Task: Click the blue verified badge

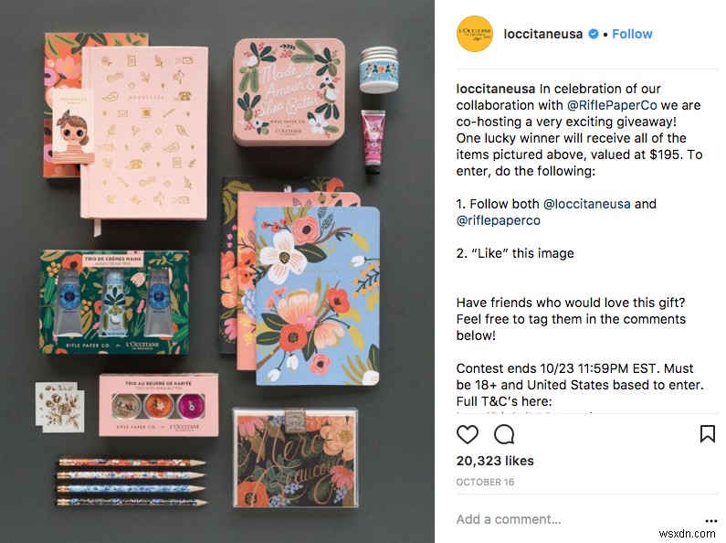Action: 594,35
